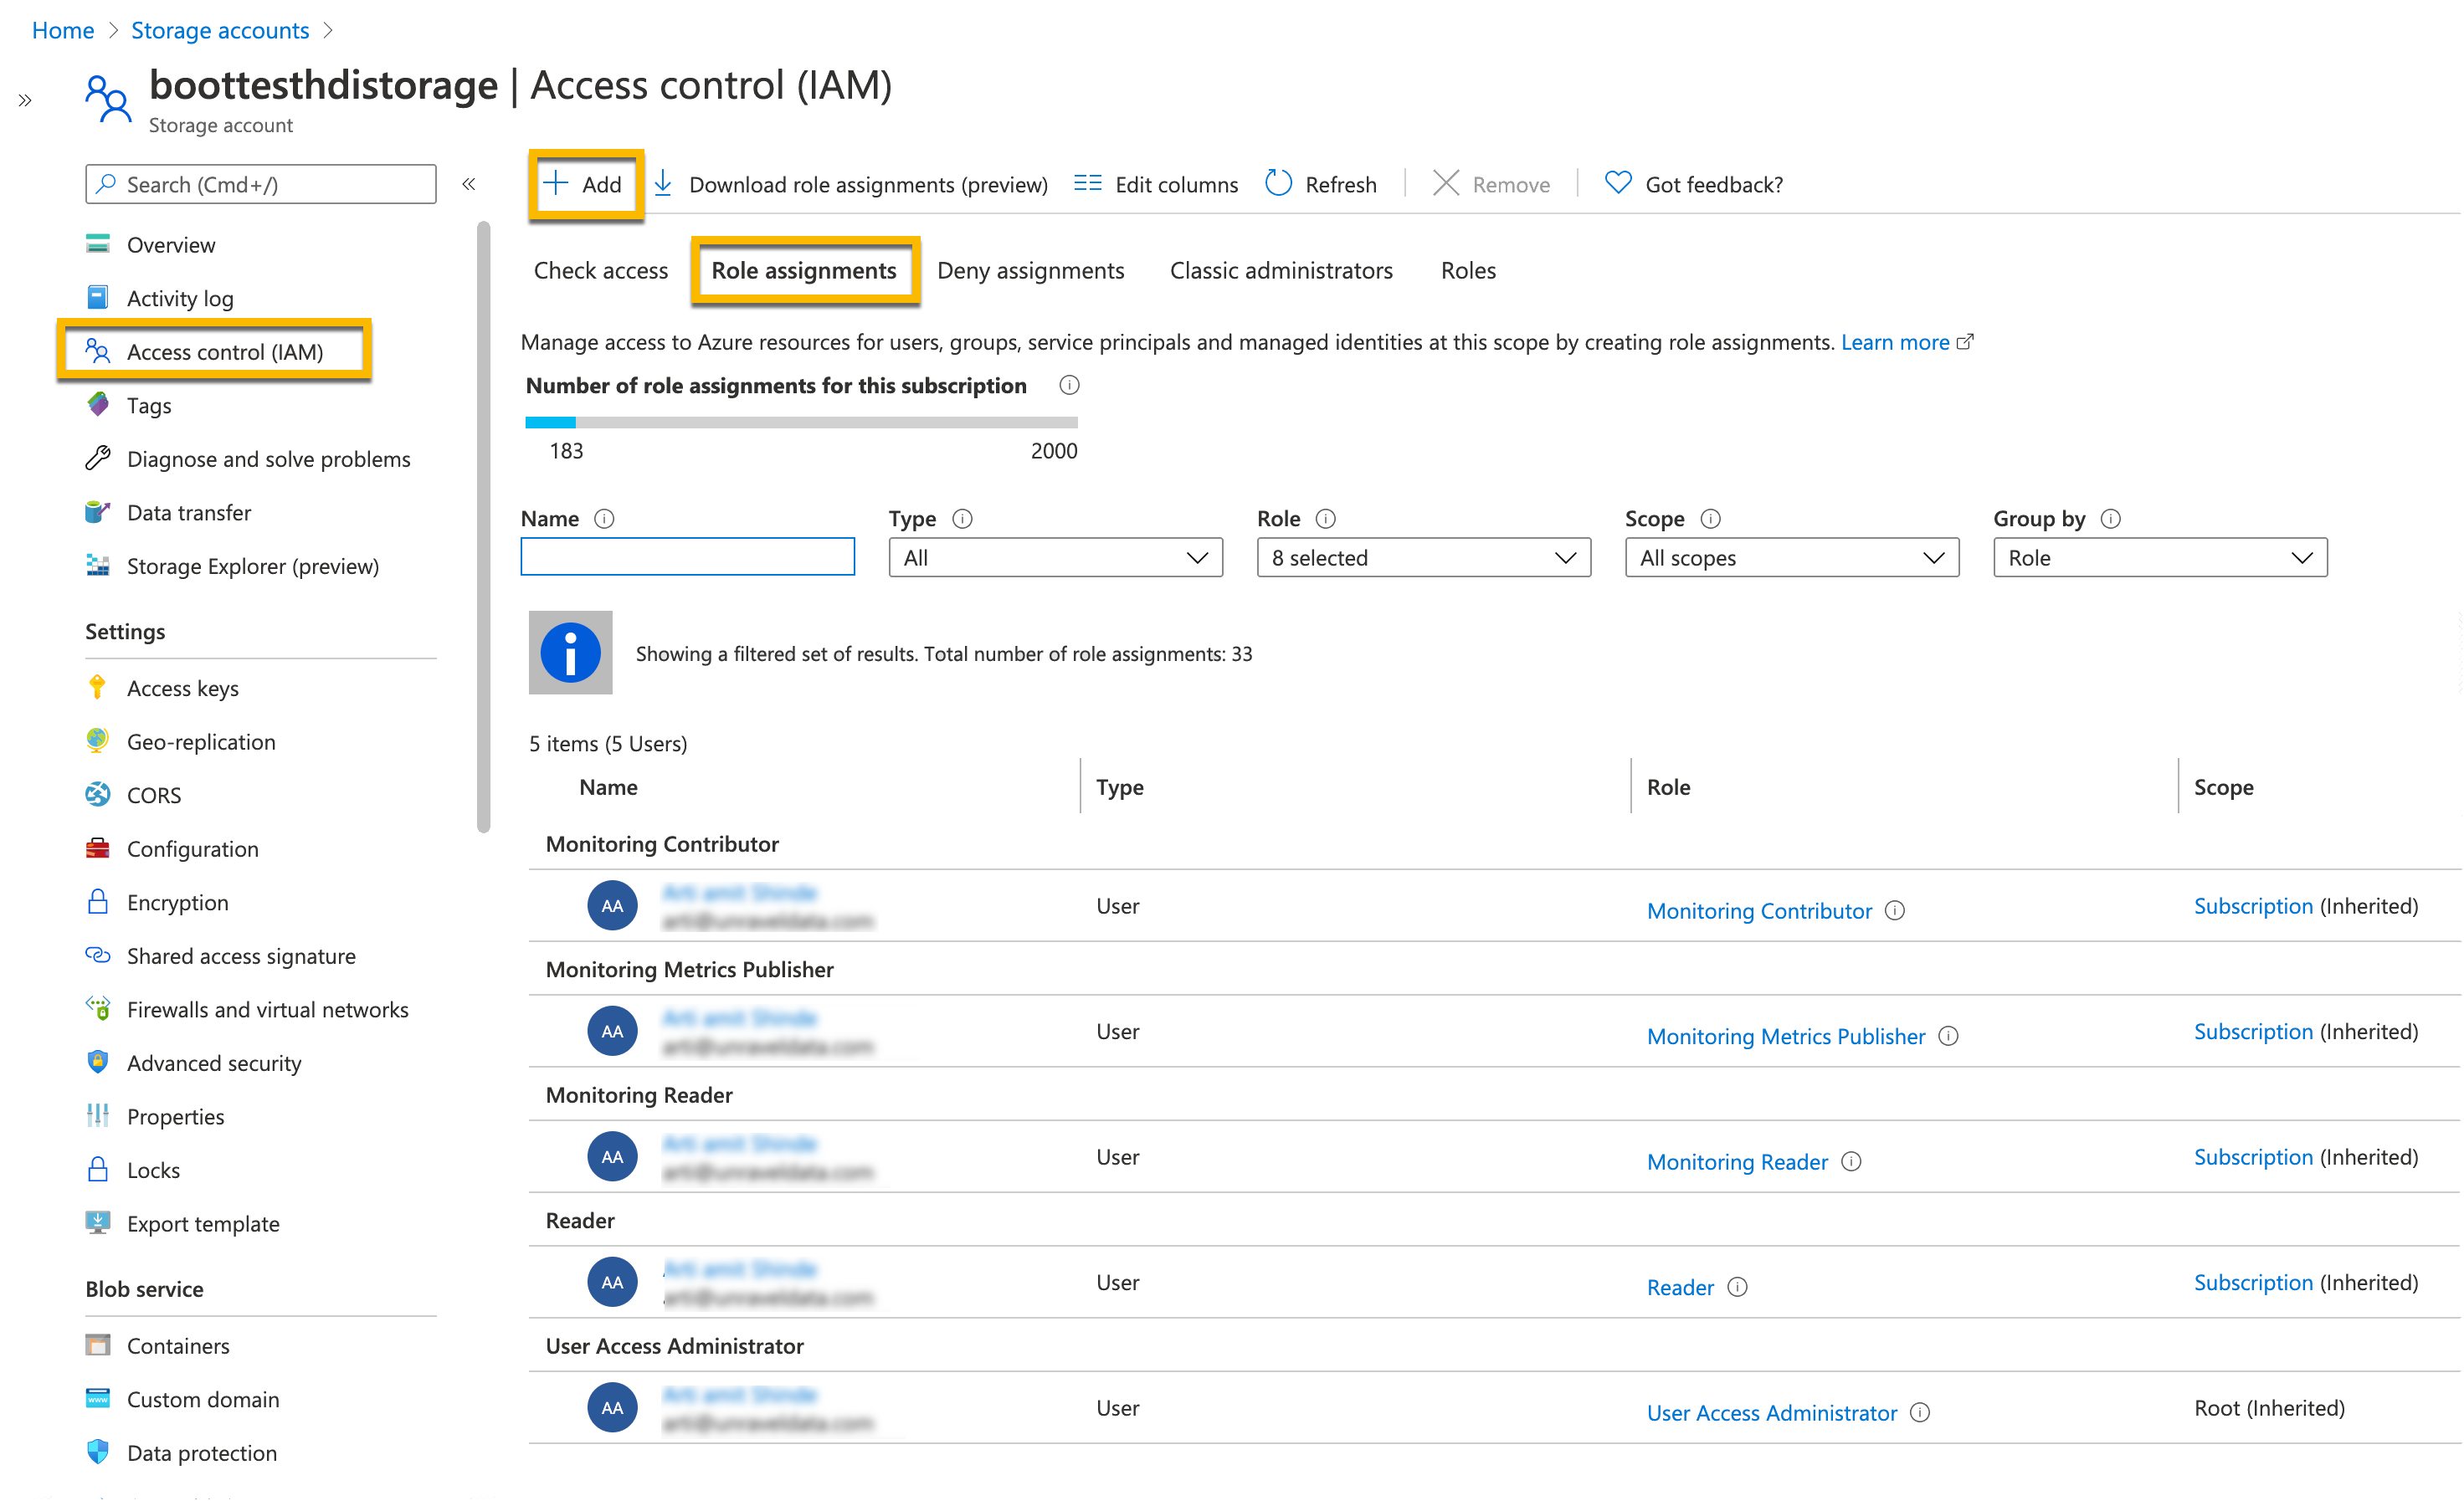Open the Group by dropdown showing Role
The height and width of the screenshot is (1501, 2464).
pyautogui.click(x=2160, y=557)
